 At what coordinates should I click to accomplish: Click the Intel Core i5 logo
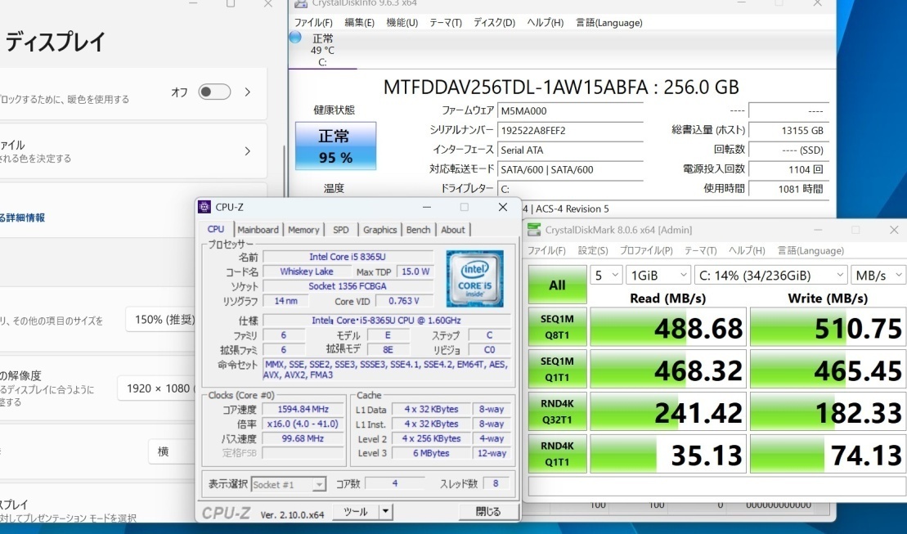click(x=475, y=278)
